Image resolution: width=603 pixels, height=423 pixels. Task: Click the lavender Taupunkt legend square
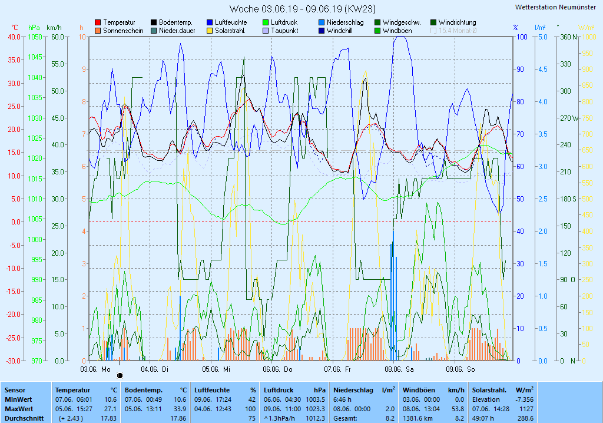(266, 31)
